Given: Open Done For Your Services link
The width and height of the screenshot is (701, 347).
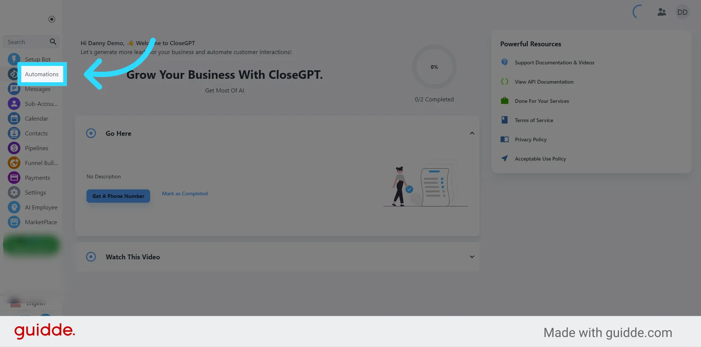Looking at the screenshot, I should [x=542, y=101].
